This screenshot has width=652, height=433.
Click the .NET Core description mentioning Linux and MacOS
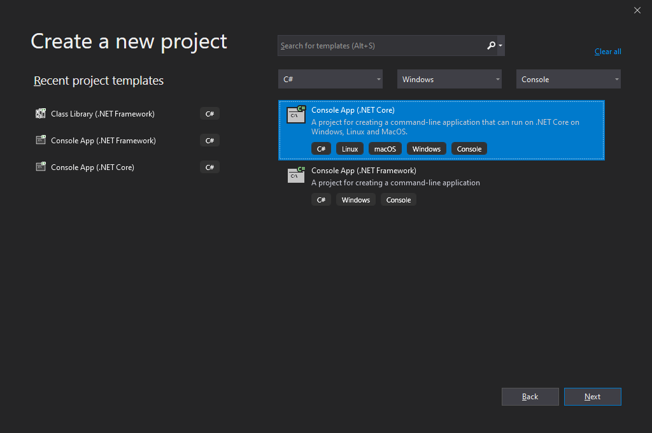(x=445, y=127)
